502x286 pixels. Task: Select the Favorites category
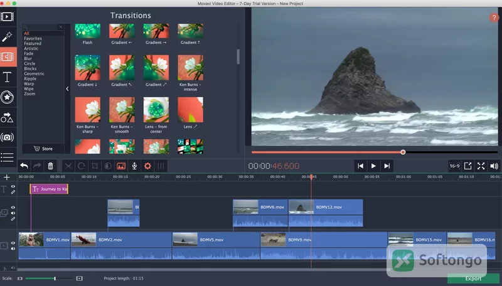pyautogui.click(x=33, y=38)
